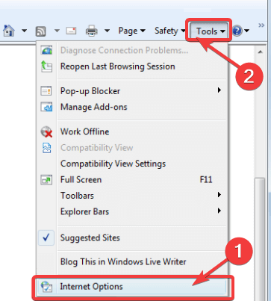Click the Work Offline globe icon
This screenshot has height=301, width=271.
[46, 132]
